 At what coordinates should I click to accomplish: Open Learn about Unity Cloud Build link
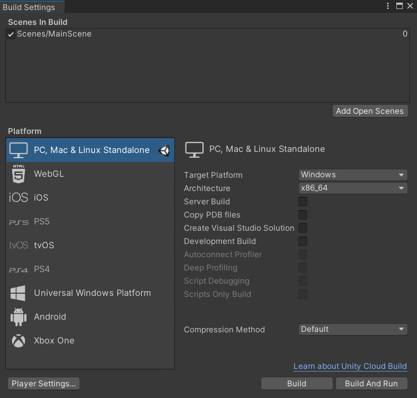[350, 366]
